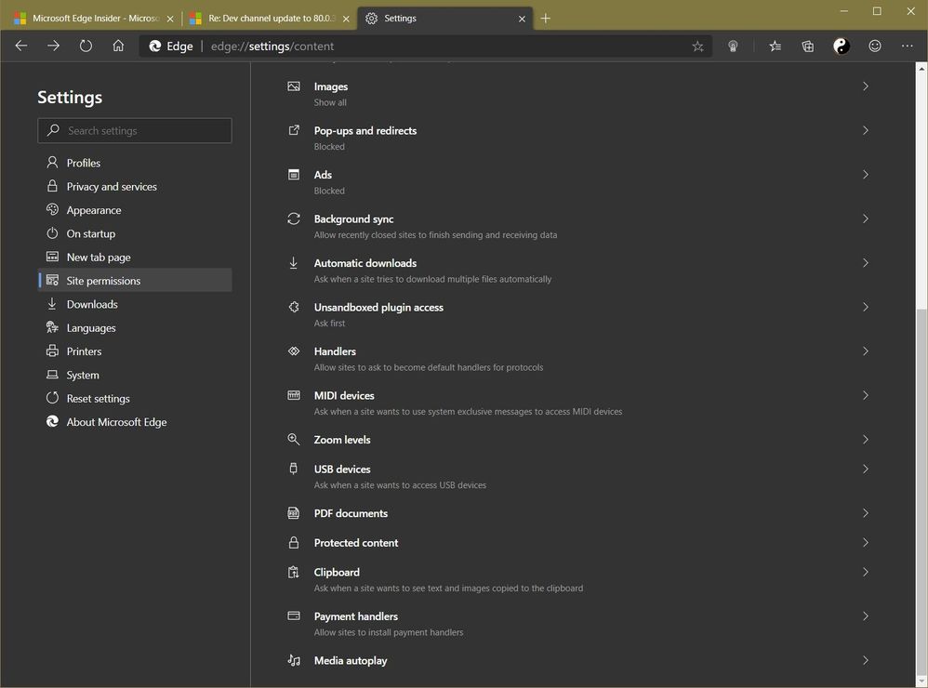Click the browser Back arrow
The image size is (928, 688).
(x=21, y=46)
